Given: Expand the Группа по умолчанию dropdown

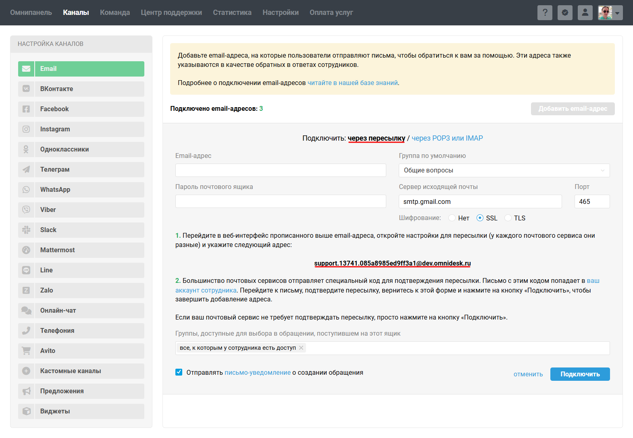Looking at the screenshot, I should [x=504, y=170].
